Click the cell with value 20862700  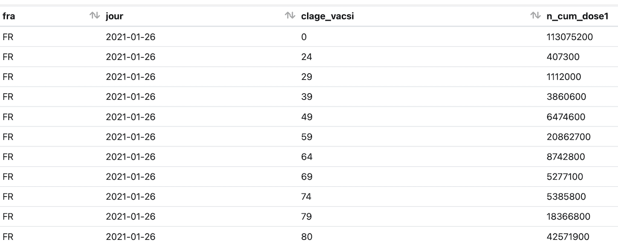pyautogui.click(x=568, y=137)
